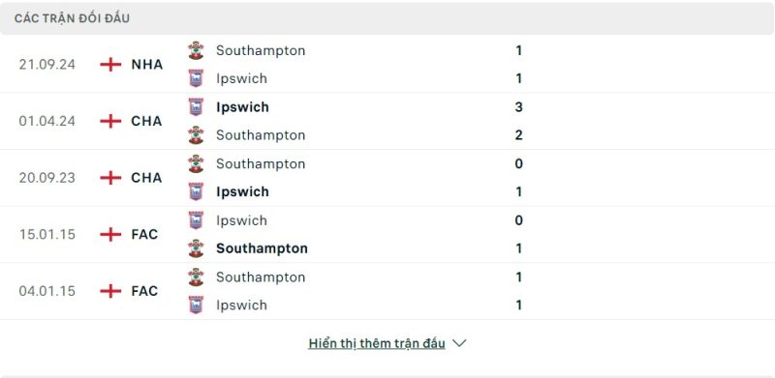
Task: Click Southampton crest in 21.09.24 match
Action: click(x=196, y=50)
